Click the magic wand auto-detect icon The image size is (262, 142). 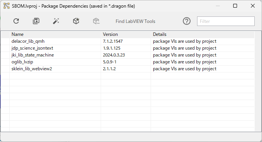point(56,21)
